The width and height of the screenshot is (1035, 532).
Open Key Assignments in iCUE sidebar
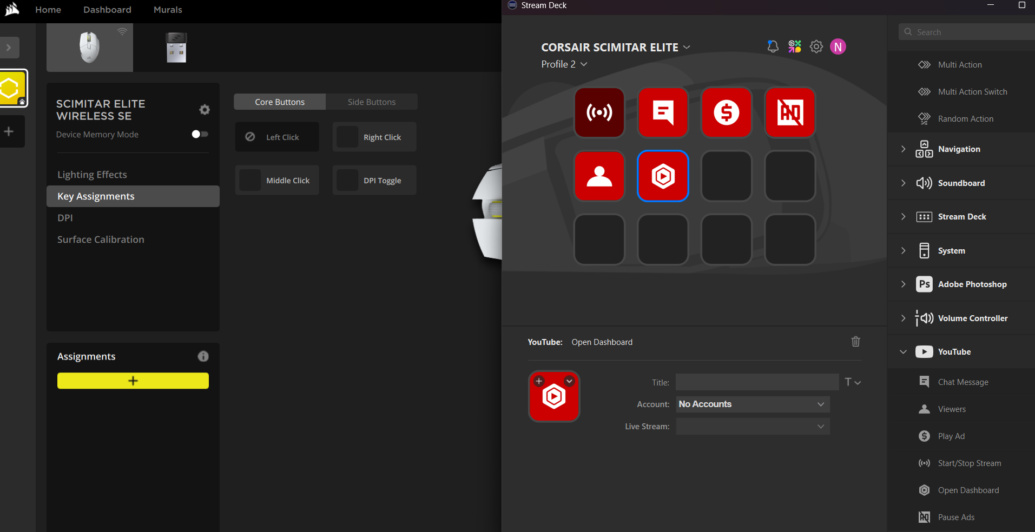pyautogui.click(x=133, y=196)
